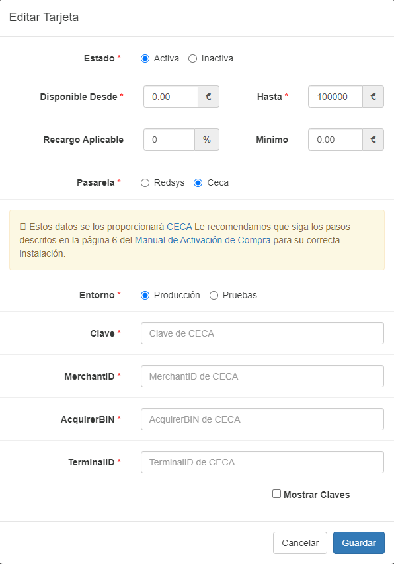394x564 pixels.
Task: Select the Inactiva estado option
Action: (192, 58)
